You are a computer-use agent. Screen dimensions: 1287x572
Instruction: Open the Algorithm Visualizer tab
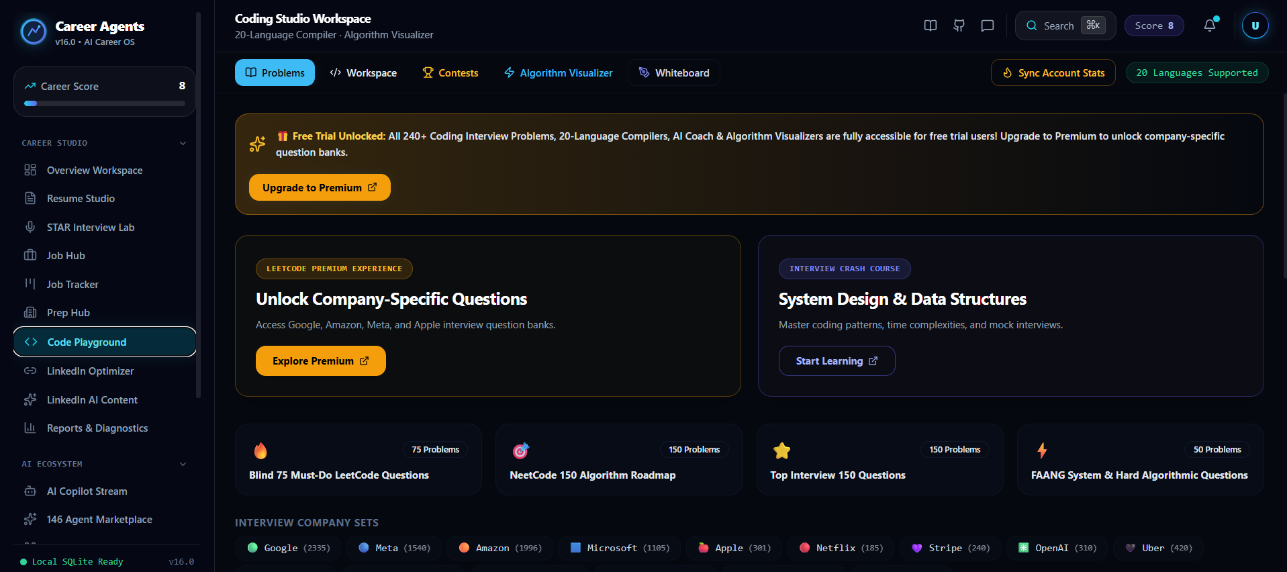point(559,73)
